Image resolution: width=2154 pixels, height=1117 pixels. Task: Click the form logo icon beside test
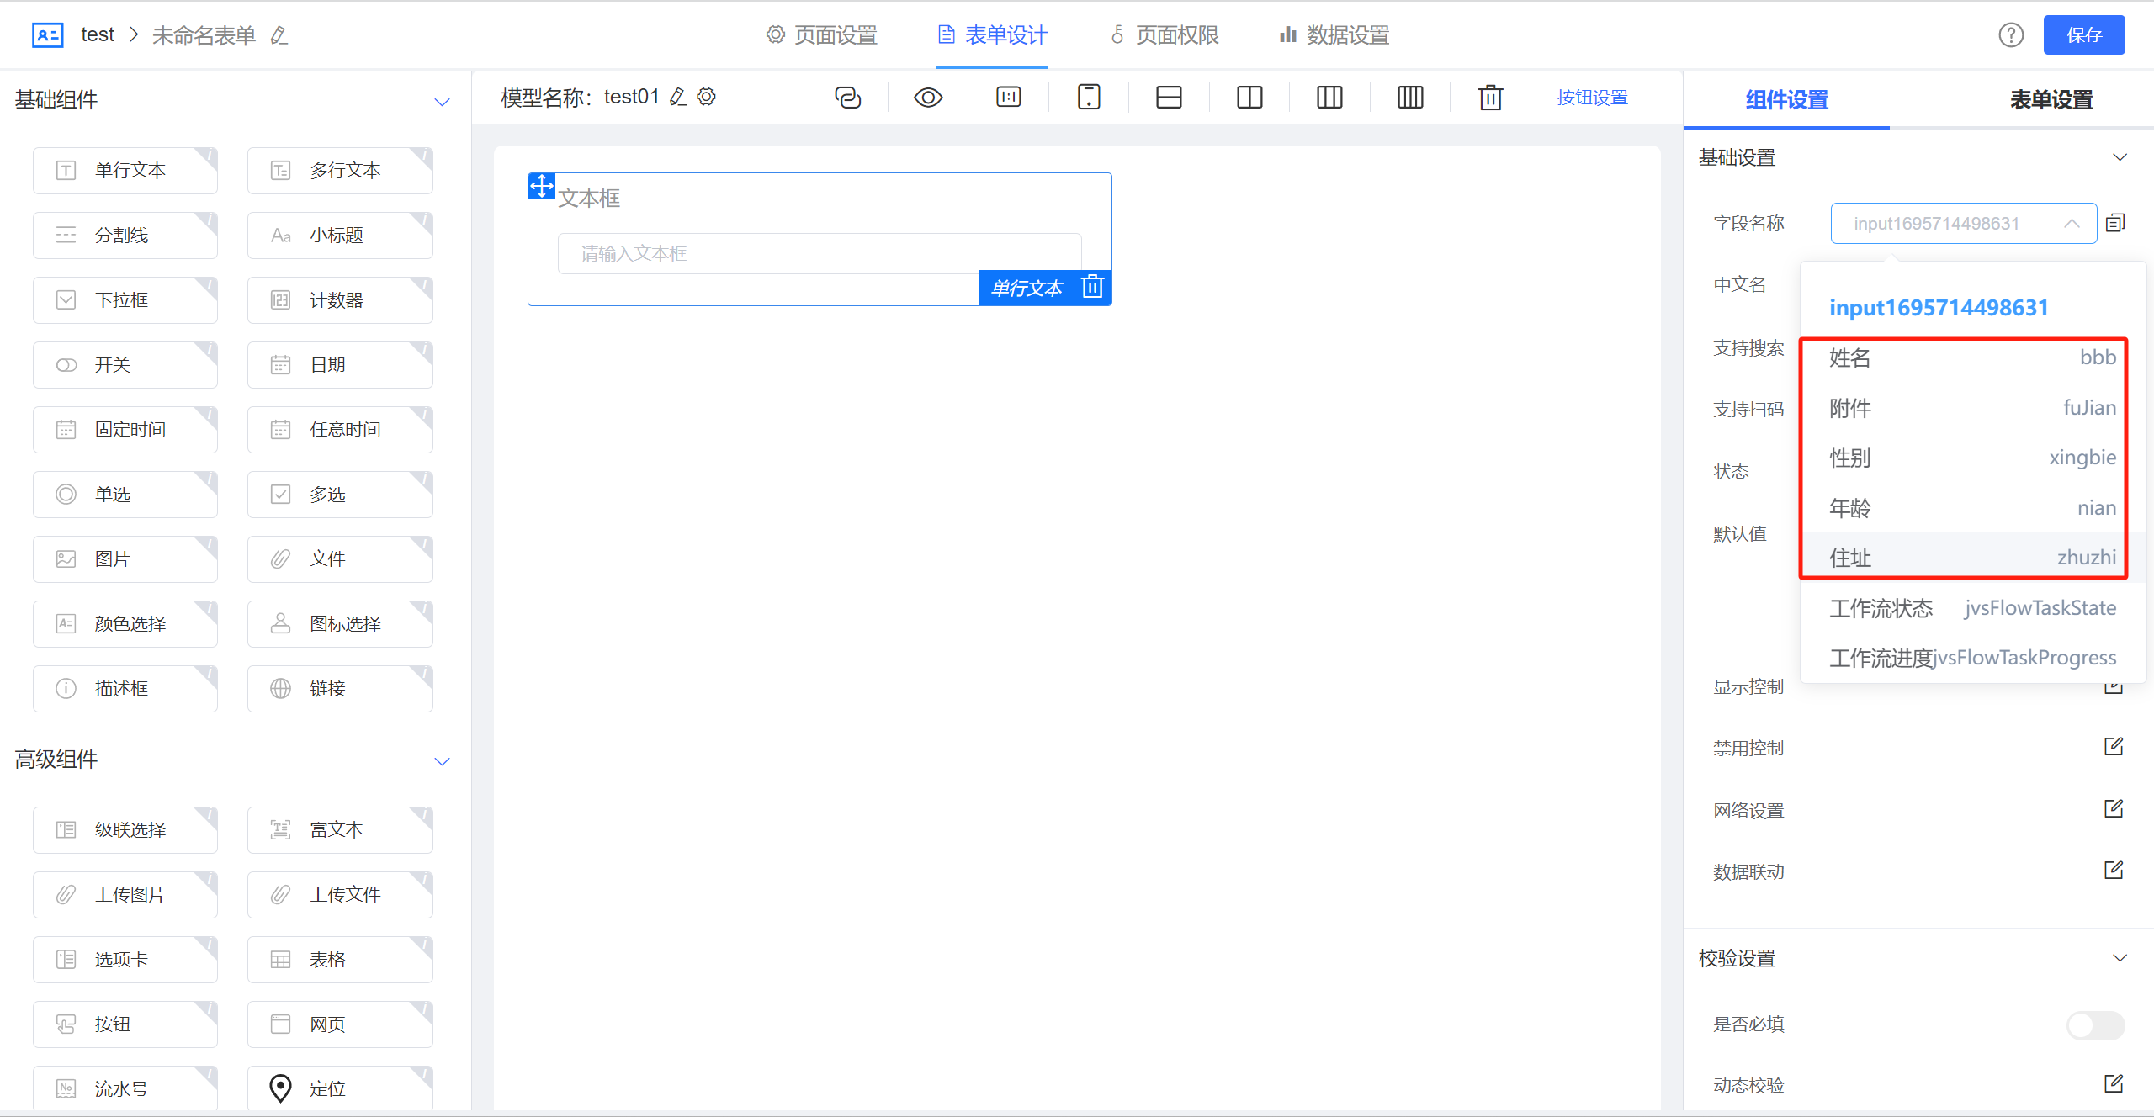[47, 34]
